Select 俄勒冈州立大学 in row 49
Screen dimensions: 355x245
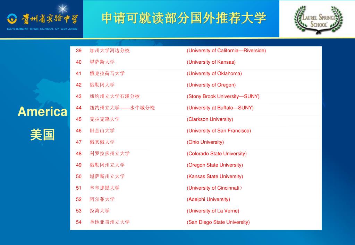[107, 165]
